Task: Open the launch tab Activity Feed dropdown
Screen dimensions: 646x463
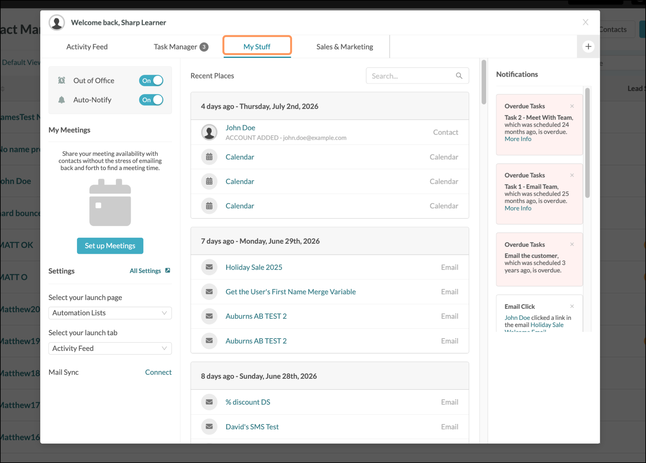Action: [110, 348]
